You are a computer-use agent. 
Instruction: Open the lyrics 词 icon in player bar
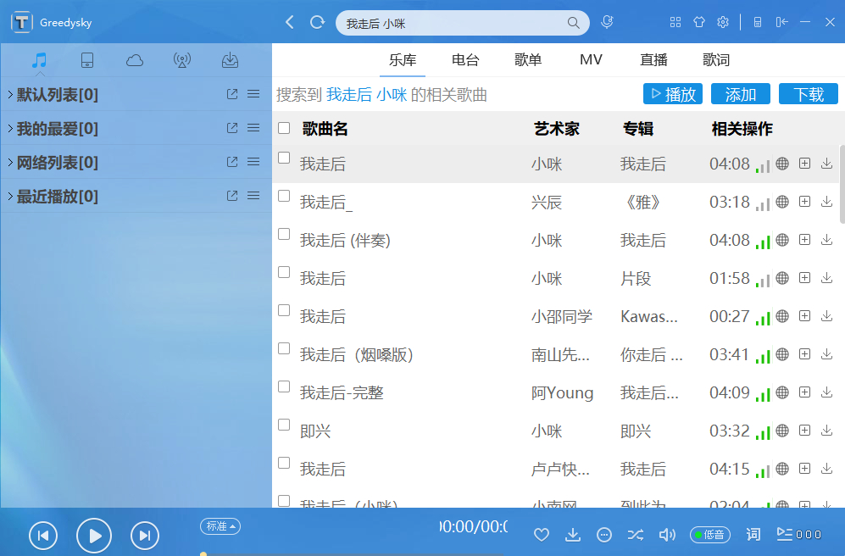(753, 535)
